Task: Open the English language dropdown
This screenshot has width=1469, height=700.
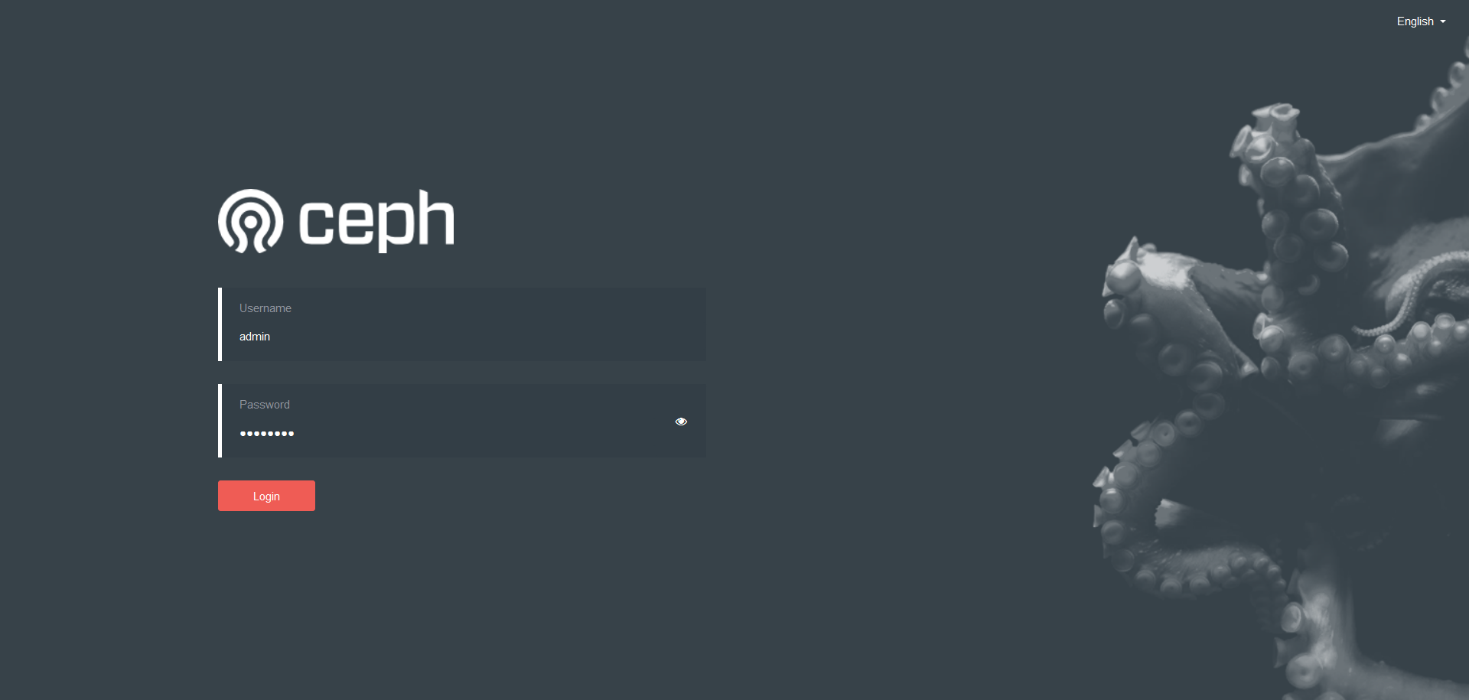Action: pyautogui.click(x=1421, y=21)
